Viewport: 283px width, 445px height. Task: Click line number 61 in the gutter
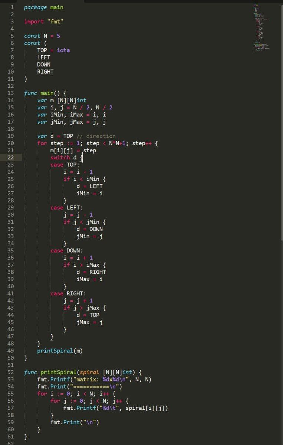(10, 436)
